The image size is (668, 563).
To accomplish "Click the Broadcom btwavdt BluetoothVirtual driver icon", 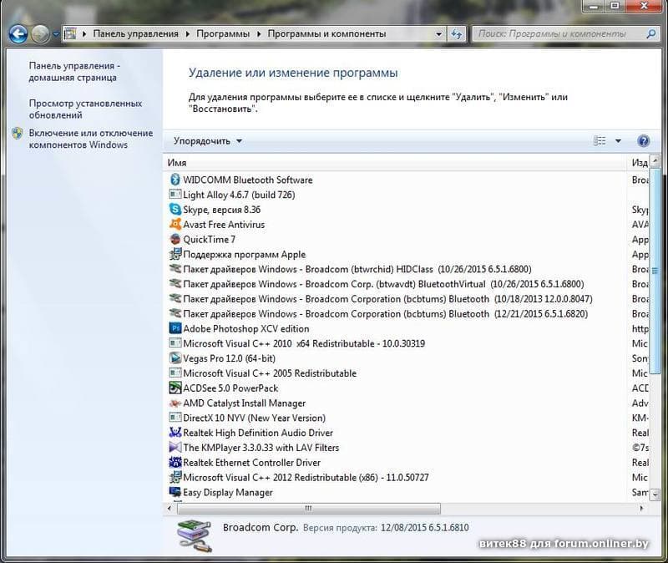I will (175, 284).
